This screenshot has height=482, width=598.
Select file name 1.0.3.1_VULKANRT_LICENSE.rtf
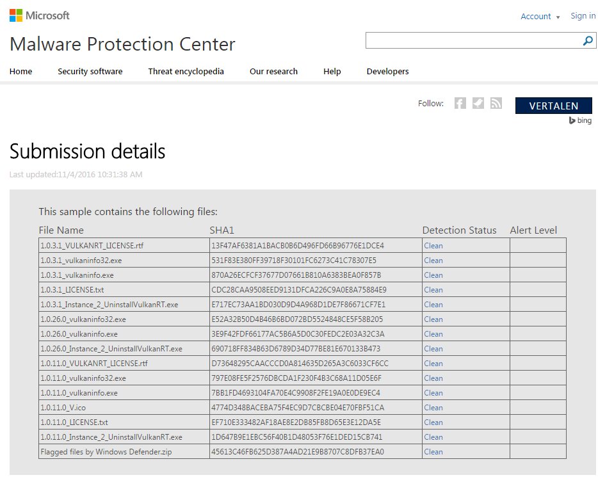click(x=92, y=246)
